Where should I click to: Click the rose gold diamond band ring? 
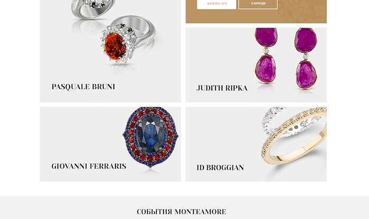[294, 138]
